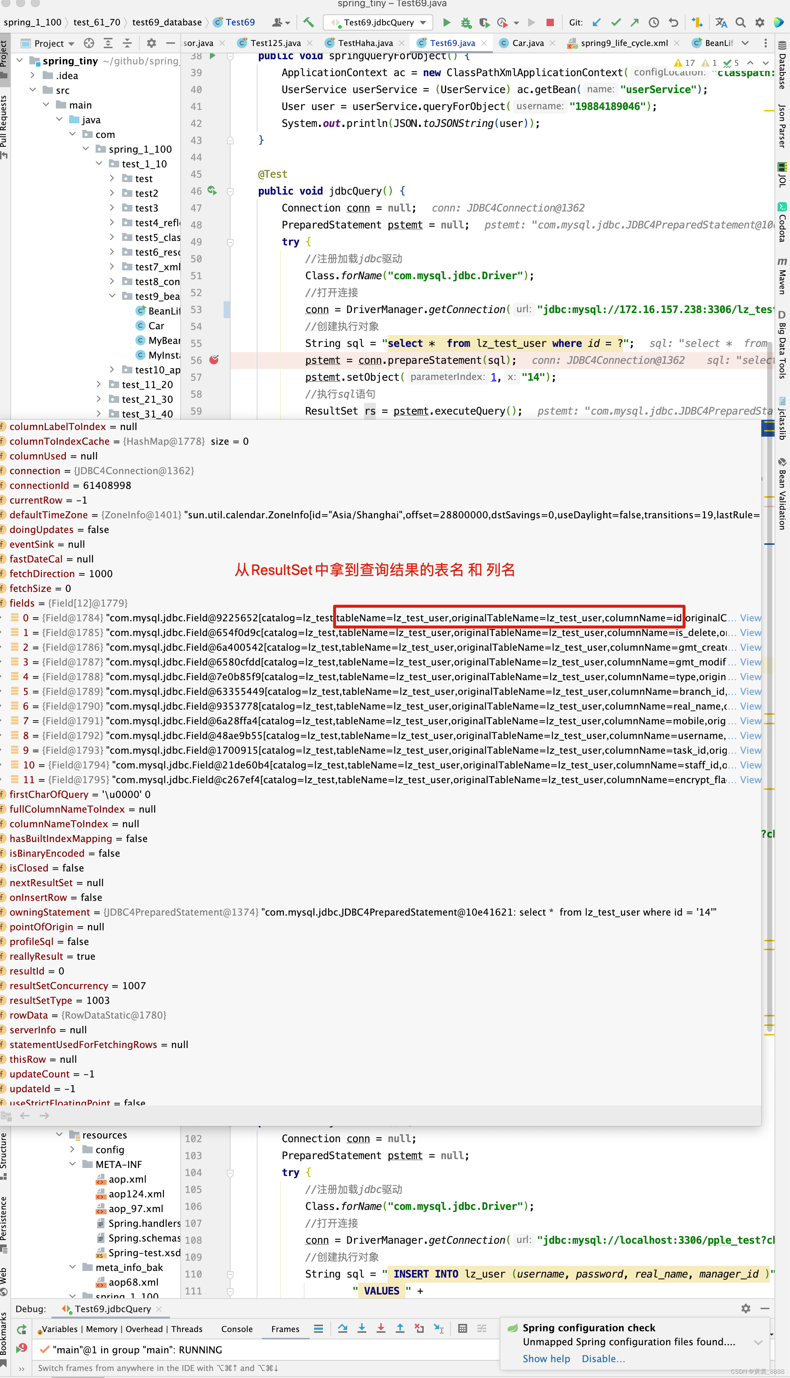Show hidden editor tabs chevron
The image size is (790, 1378).
745,43
